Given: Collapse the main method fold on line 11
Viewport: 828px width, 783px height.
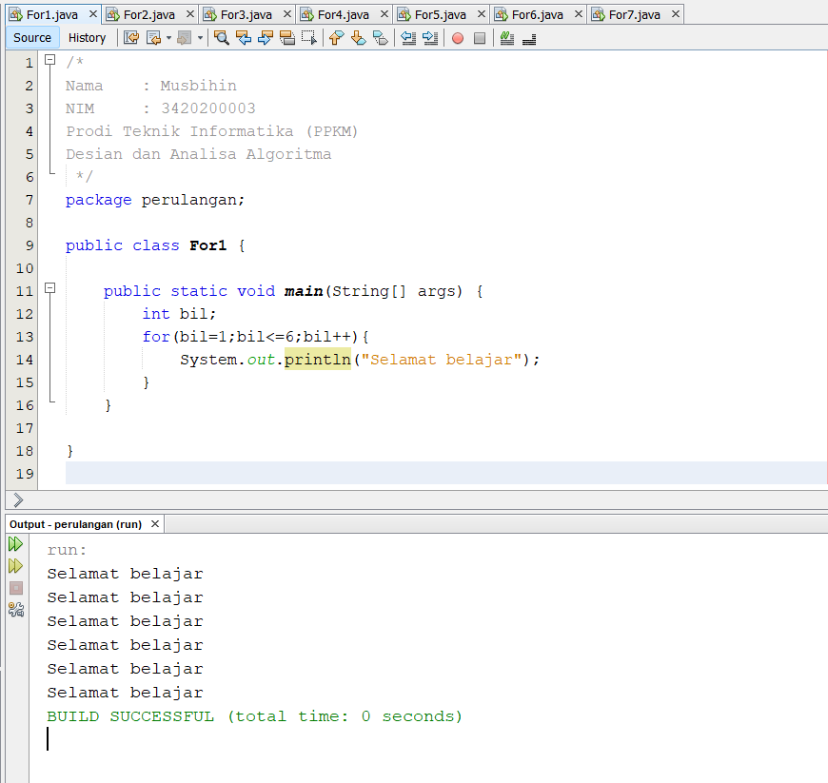Looking at the screenshot, I should tap(50, 287).
